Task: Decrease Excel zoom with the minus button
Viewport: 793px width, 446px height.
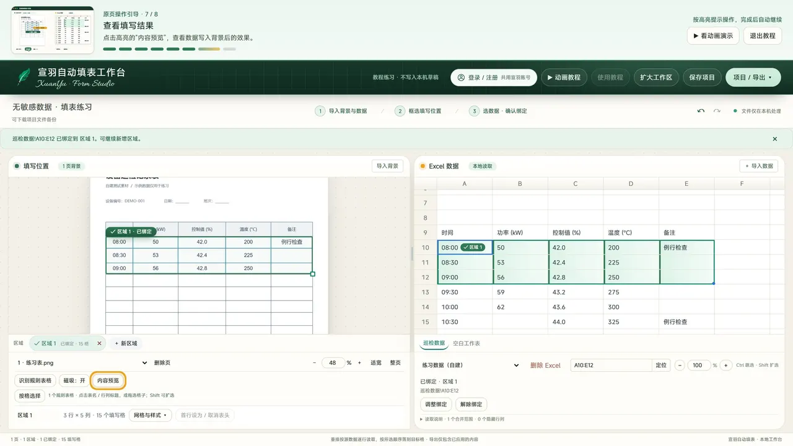Action: (680, 365)
